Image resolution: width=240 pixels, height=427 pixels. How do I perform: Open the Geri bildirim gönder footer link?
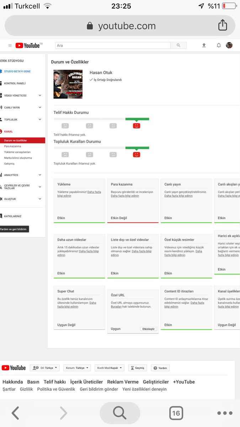click(99, 389)
